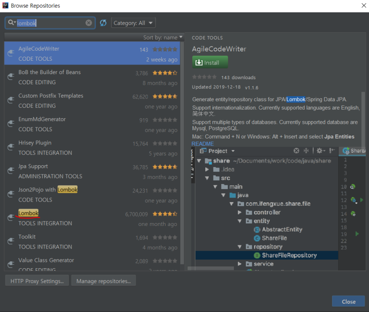Image resolution: width=369 pixels, height=312 pixels.
Task: Click the window close X button
Action: coord(363,5)
